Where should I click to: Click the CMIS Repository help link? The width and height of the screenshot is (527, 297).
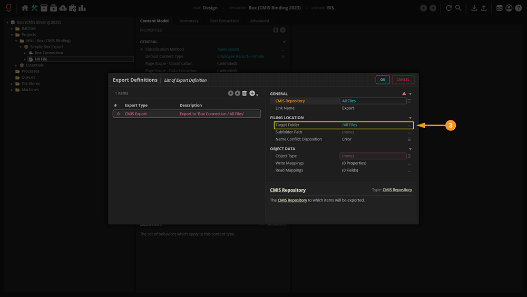click(x=288, y=190)
